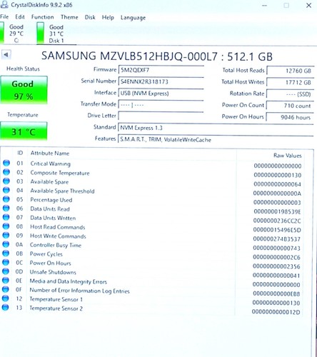The height and width of the screenshot is (357, 317).
Task: Click the status icon of the Available Spare row (ID 03)
Action: click(x=6, y=181)
